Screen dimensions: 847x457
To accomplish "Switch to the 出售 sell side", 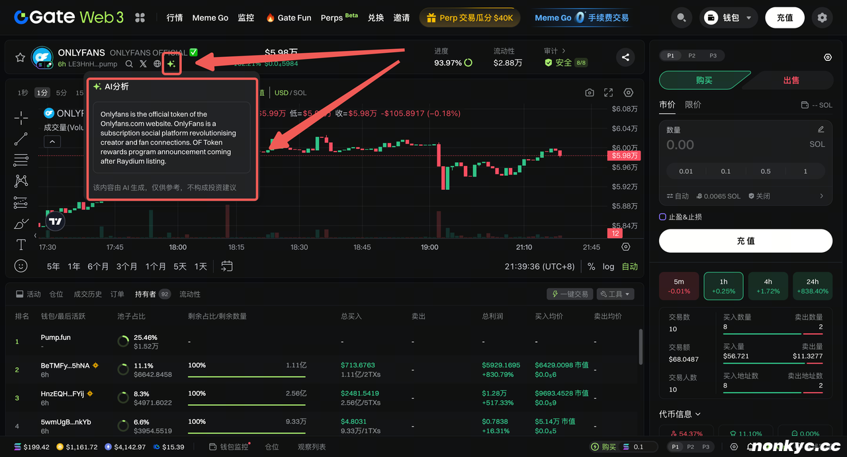I will pyautogui.click(x=791, y=80).
